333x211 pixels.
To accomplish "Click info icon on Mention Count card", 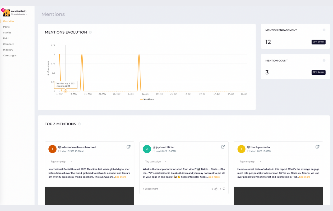I will [x=324, y=60].
